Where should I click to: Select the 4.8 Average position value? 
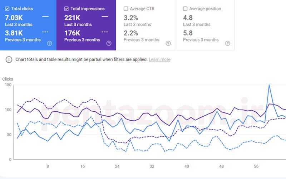pos(188,18)
